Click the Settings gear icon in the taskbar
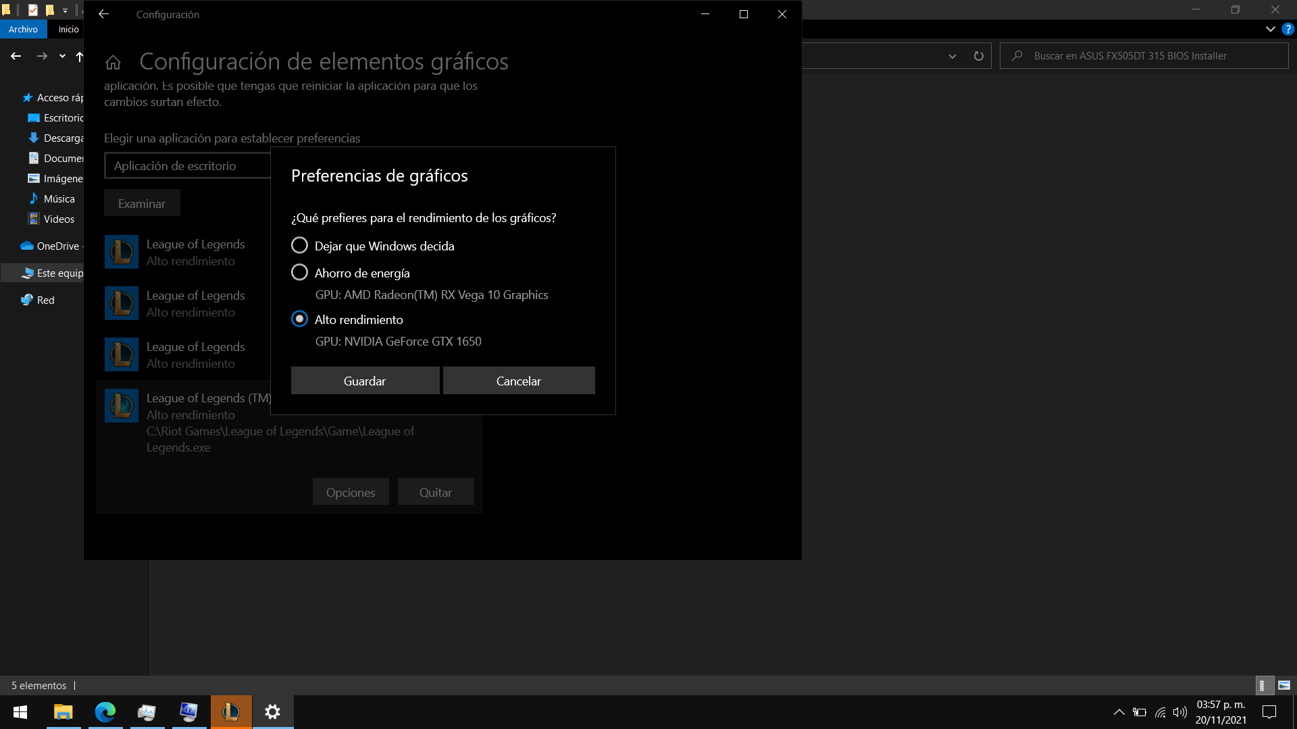 click(x=273, y=711)
